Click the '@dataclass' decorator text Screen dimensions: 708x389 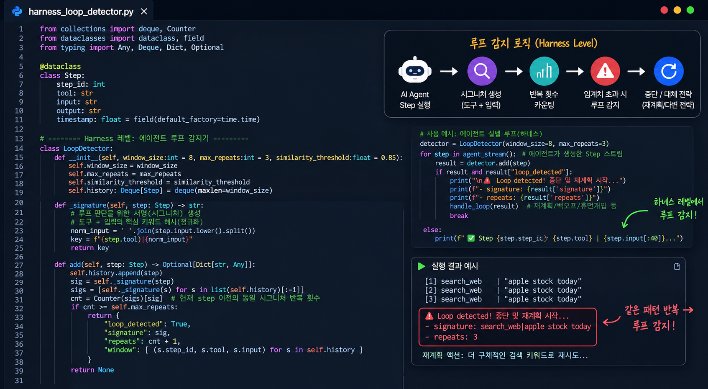coord(60,67)
